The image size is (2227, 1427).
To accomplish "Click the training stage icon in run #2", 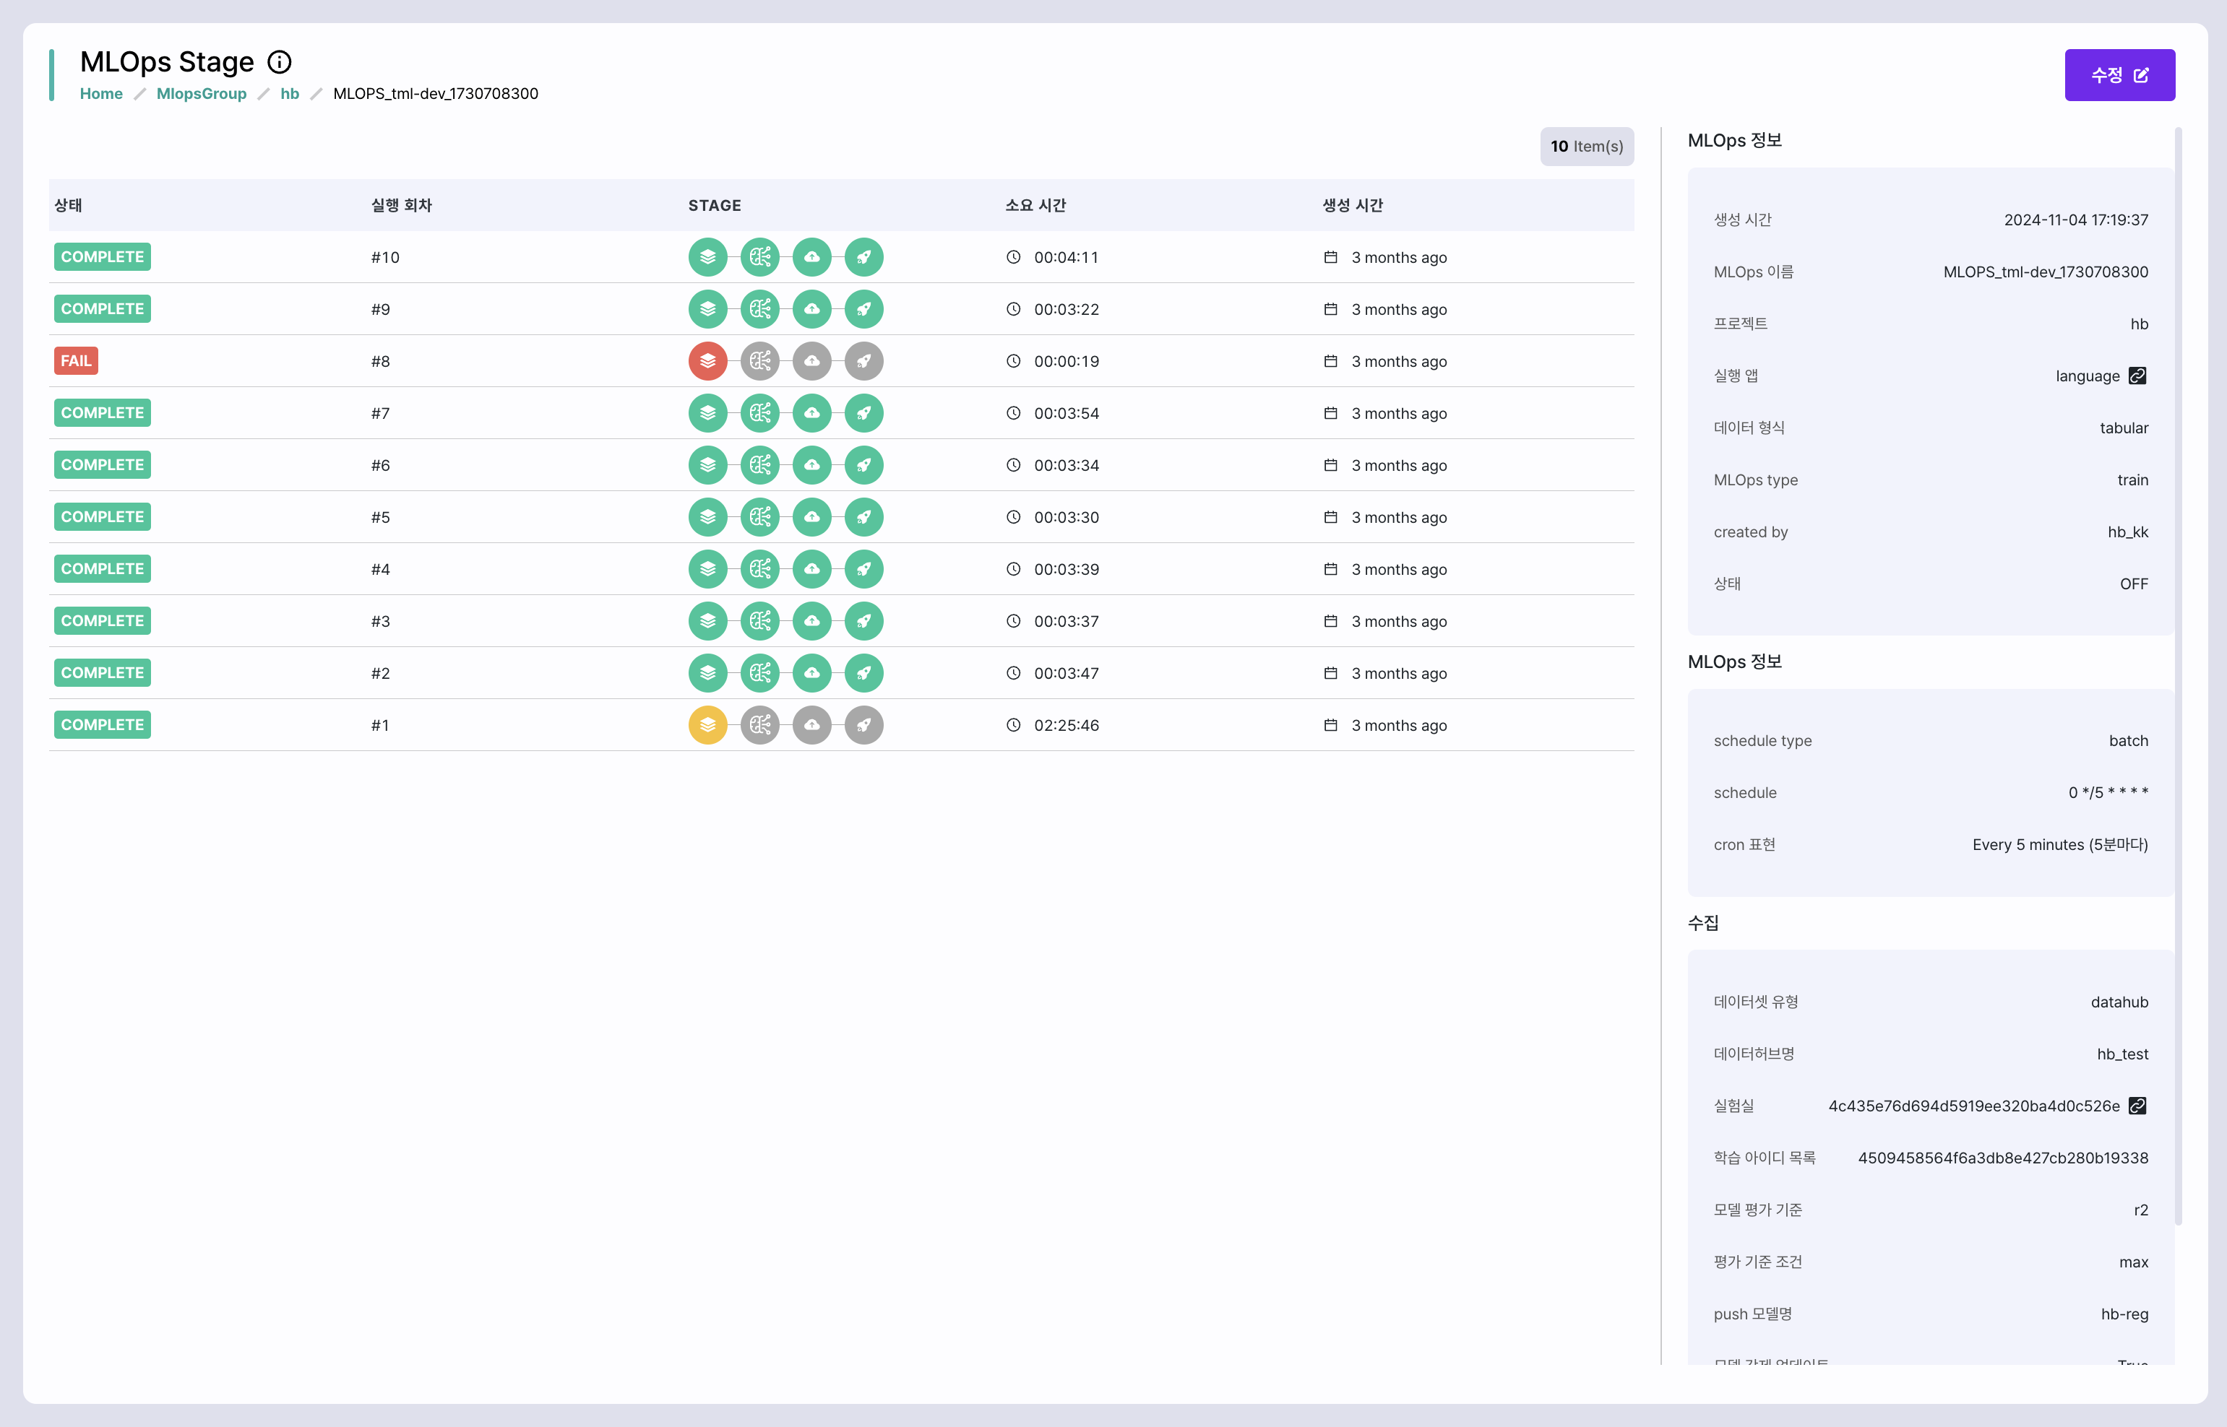I will pos(759,673).
